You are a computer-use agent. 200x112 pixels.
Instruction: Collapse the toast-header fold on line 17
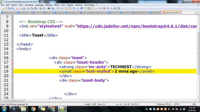(12, 62)
